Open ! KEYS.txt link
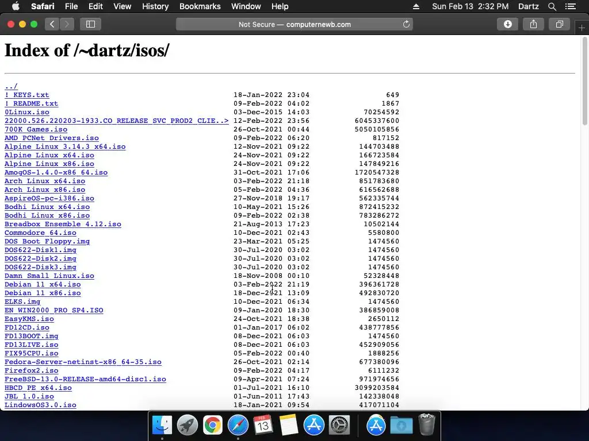The image size is (589, 441). point(26,95)
